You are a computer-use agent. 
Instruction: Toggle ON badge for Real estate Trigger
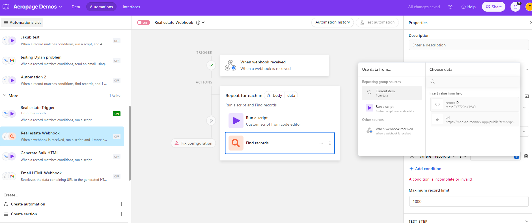coord(117,114)
